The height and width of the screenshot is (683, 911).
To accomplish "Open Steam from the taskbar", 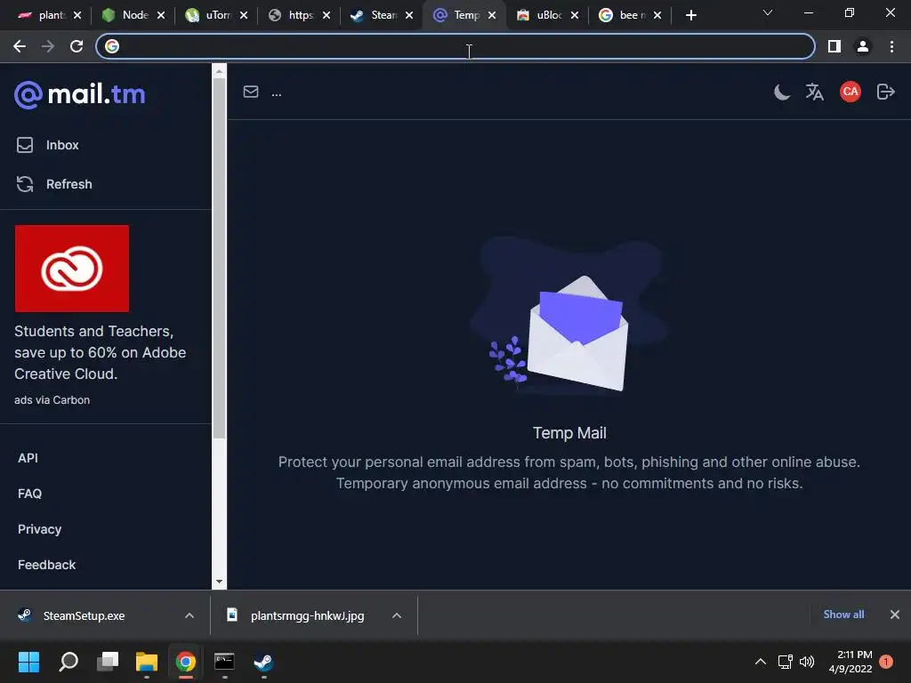I will coord(263,662).
